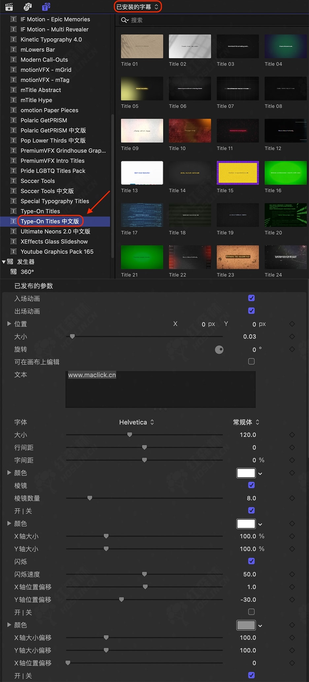Select Ultimate Neons 2.0 中文版 category
Viewport: 309px width, 682px height.
(55, 231)
